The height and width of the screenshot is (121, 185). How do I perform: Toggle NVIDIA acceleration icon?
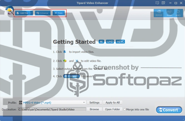click(159, 13)
